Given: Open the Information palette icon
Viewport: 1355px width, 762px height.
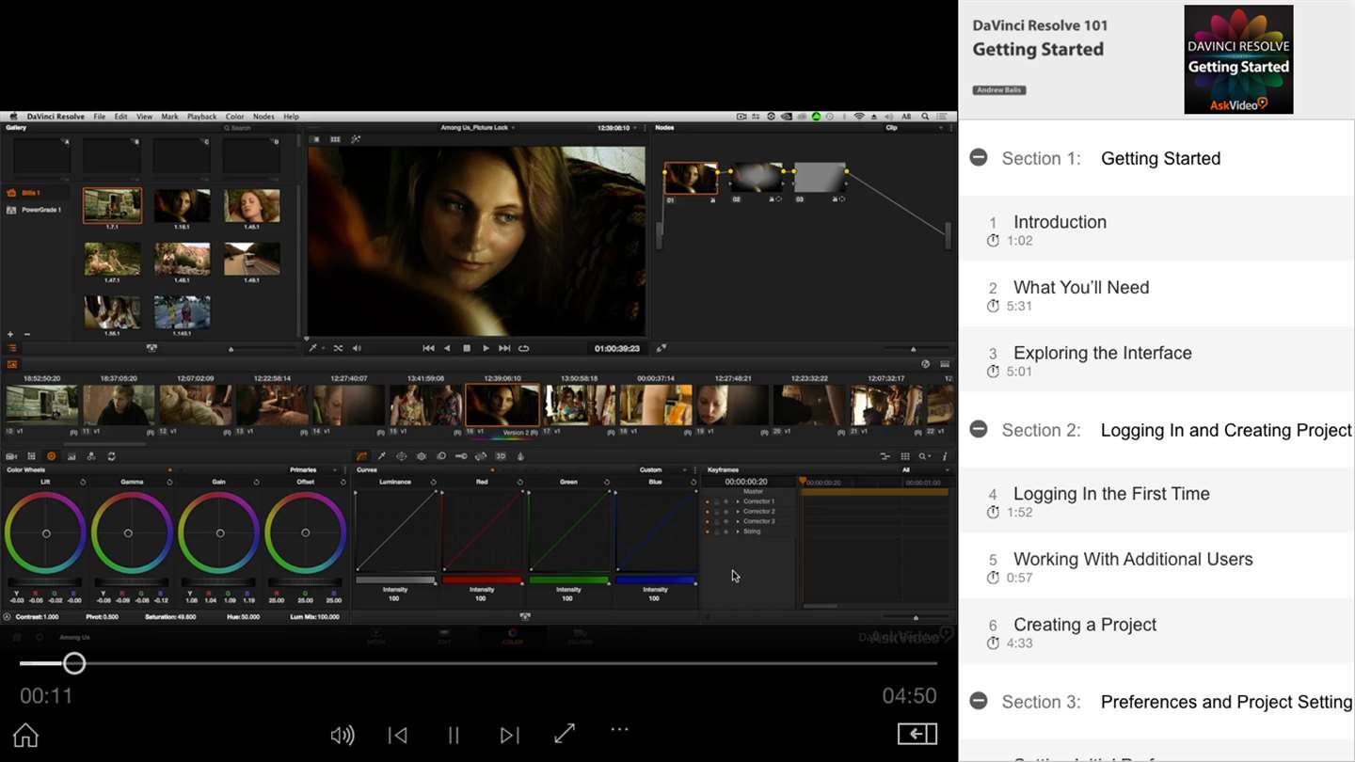Looking at the screenshot, I should 945,456.
